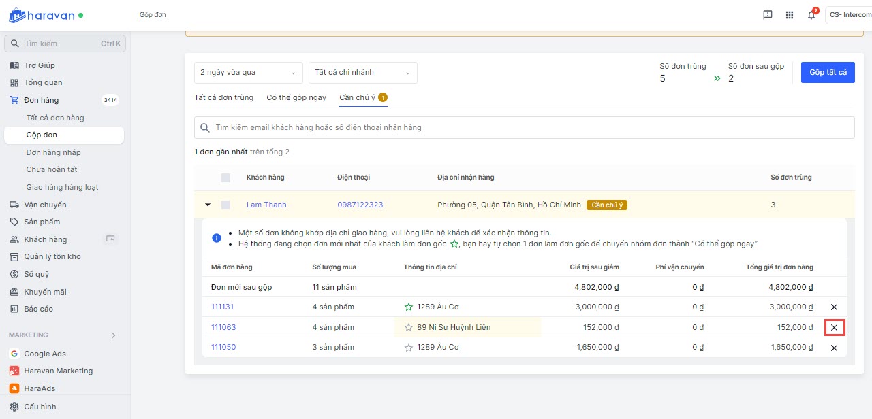872x419 pixels.
Task: Click the customer email or phone search field
Action: (x=525, y=127)
